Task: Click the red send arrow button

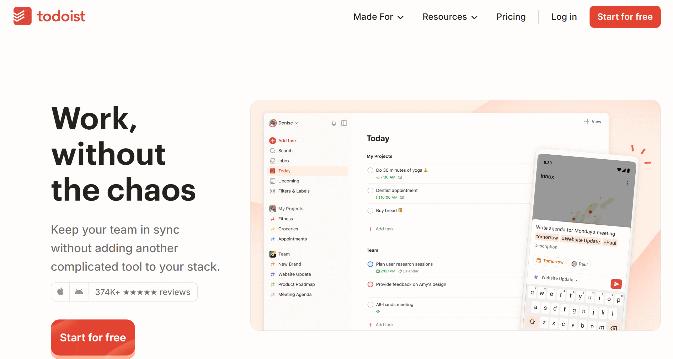Action: coord(616,284)
